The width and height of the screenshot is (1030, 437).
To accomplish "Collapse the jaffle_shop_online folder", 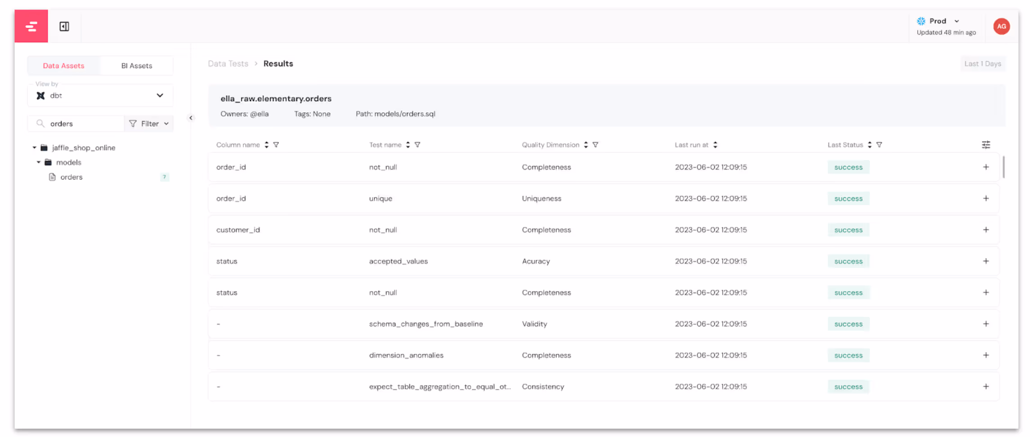I will (34, 147).
